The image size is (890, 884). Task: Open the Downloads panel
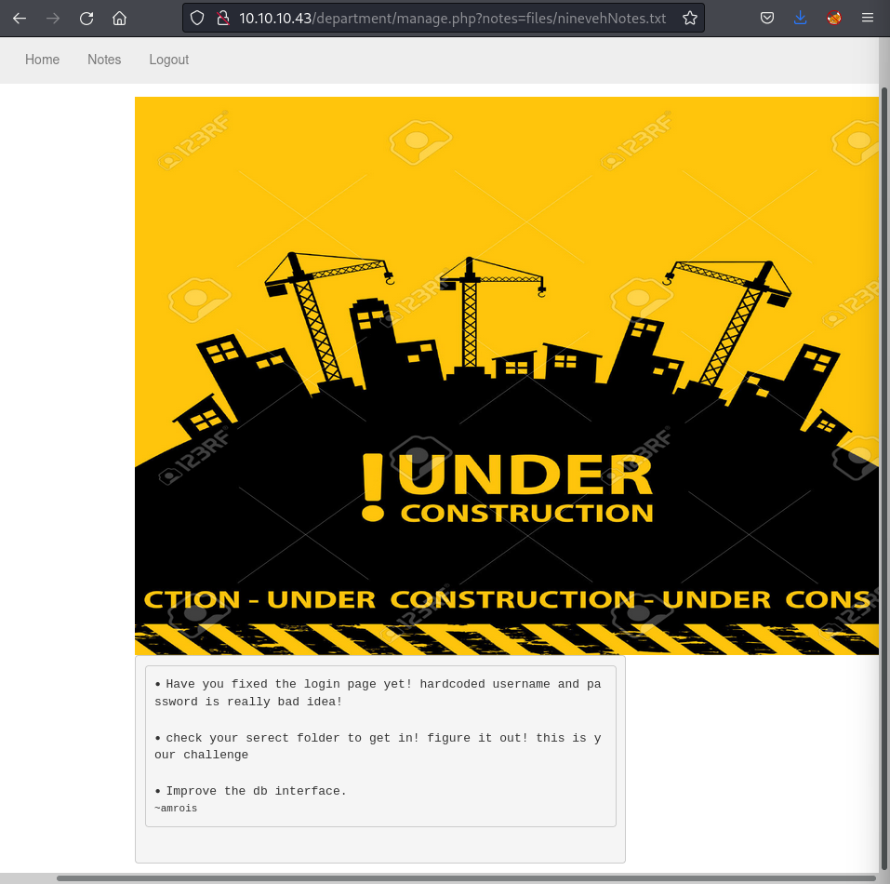801,18
